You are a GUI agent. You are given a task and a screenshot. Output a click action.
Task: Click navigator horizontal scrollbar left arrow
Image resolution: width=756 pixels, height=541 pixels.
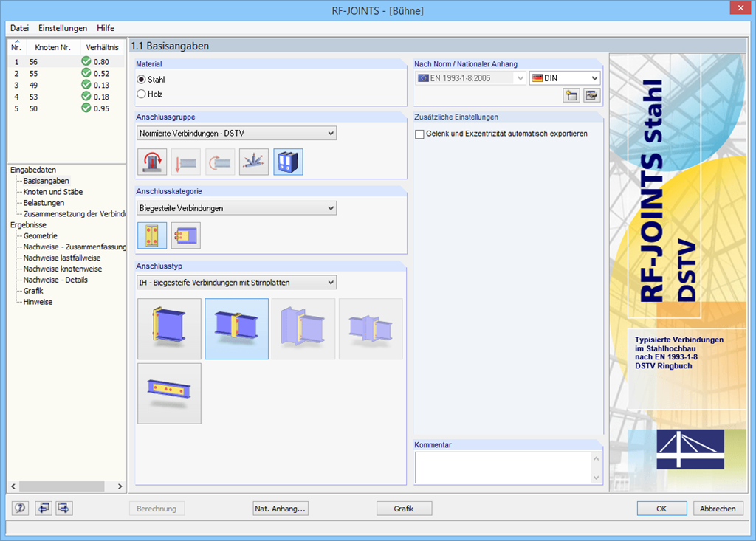point(13,486)
